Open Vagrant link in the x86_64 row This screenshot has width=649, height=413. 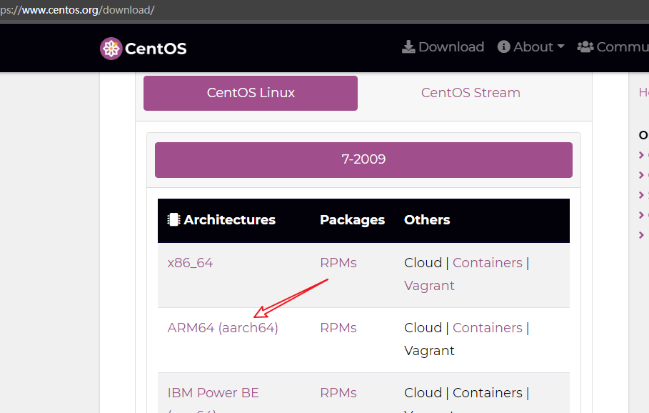[429, 285]
